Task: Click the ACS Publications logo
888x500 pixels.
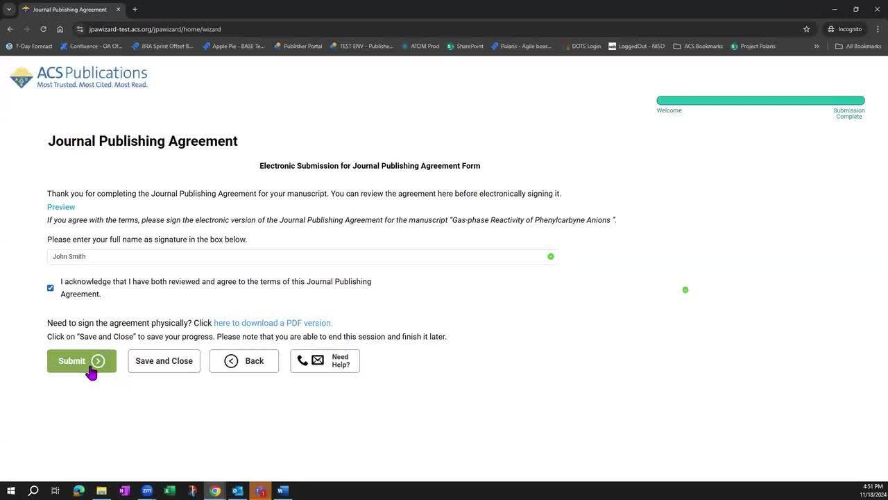Action: 78,77
